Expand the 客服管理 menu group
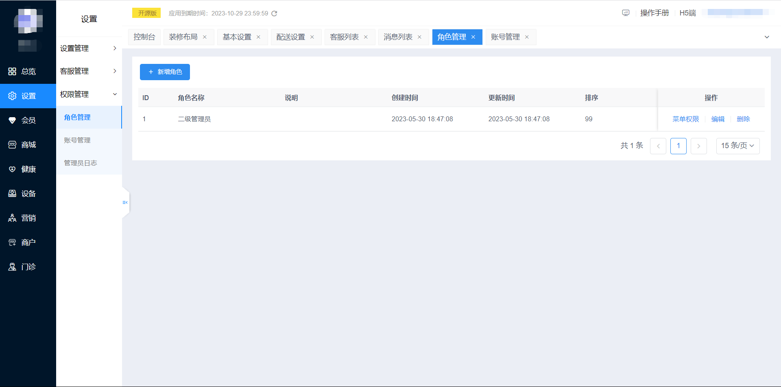This screenshot has width=781, height=387. coord(89,71)
